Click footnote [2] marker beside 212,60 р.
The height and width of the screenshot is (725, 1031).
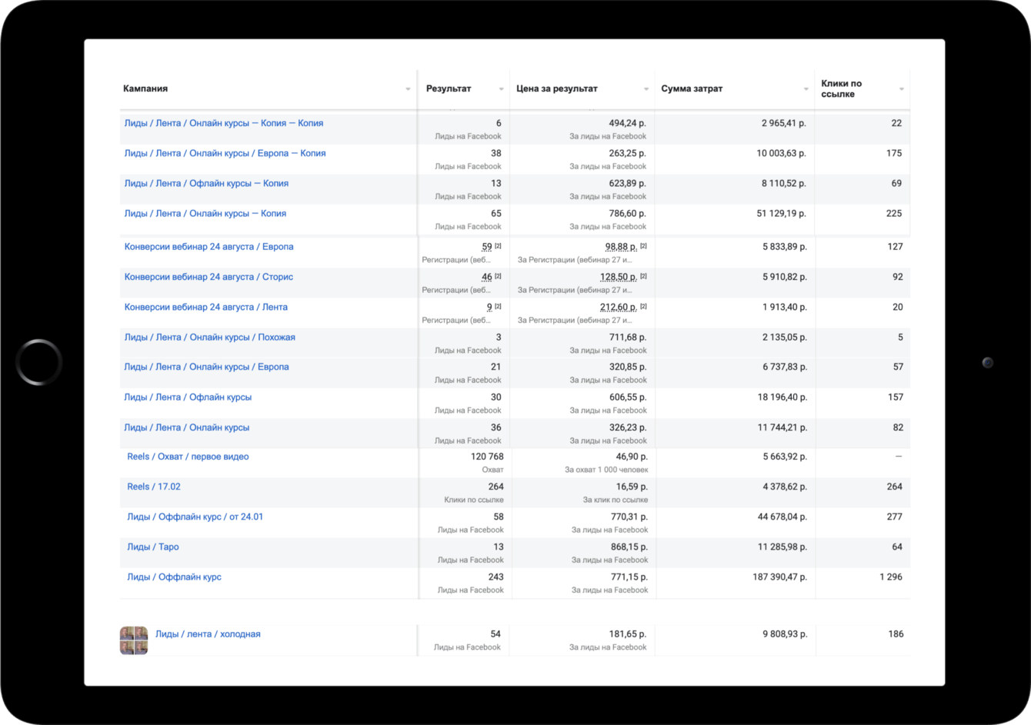[x=643, y=306]
